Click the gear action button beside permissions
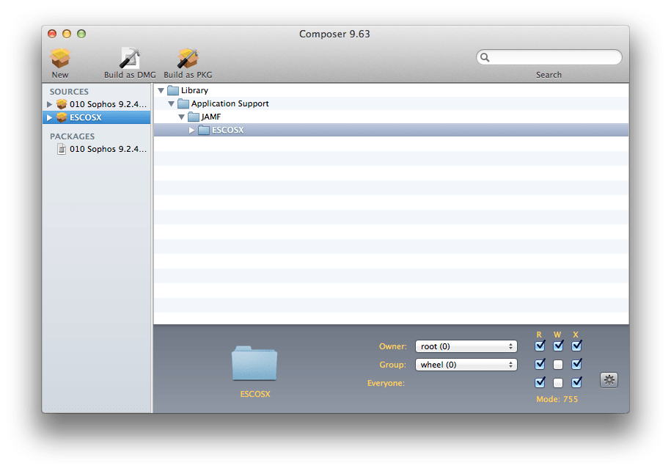Image resolution: width=671 pixels, height=471 pixels. pos(609,380)
